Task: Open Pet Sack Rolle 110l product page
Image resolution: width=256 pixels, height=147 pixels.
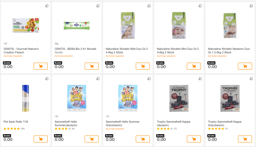Action: click(16, 122)
